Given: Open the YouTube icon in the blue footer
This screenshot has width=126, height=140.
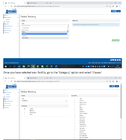Looking at the screenshot, I should 113,60.
